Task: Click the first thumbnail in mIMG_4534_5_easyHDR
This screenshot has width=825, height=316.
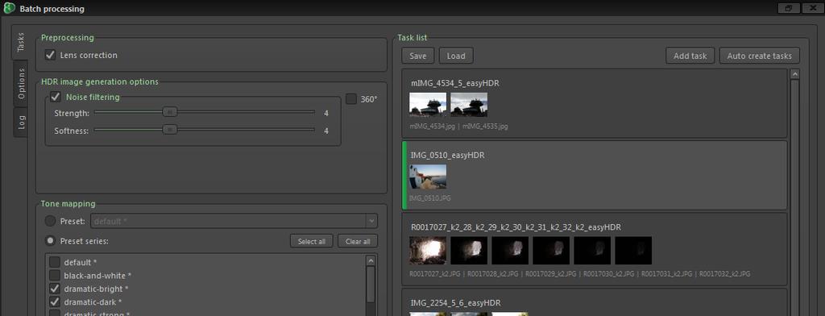Action: tap(428, 105)
